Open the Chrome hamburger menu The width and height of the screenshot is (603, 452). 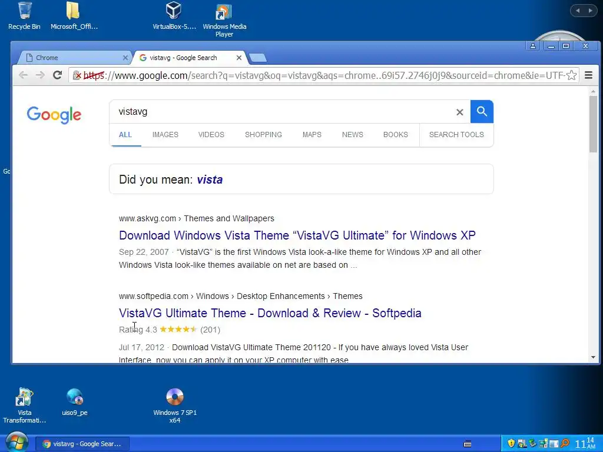588,75
